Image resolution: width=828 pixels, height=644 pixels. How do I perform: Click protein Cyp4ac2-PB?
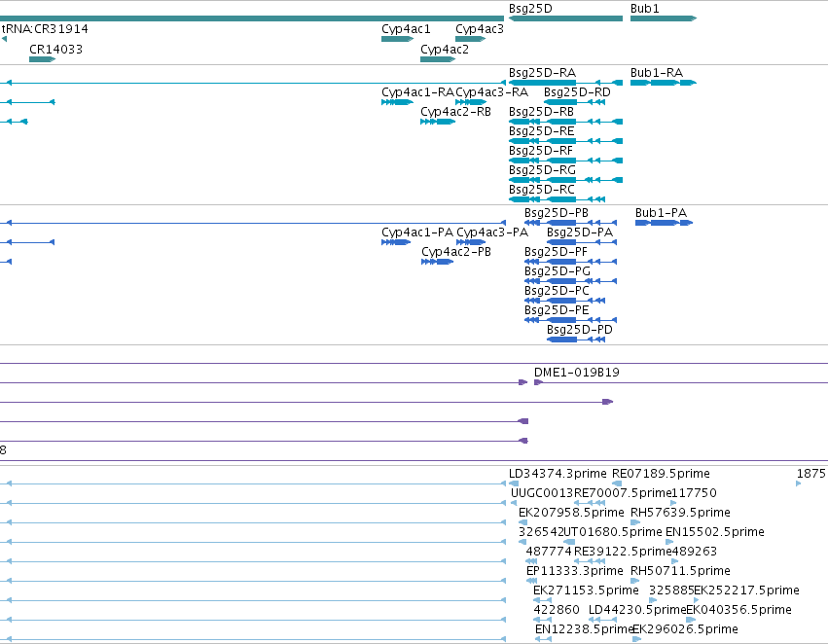(437, 262)
